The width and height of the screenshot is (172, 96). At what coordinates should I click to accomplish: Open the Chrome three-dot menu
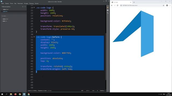[170, 5]
